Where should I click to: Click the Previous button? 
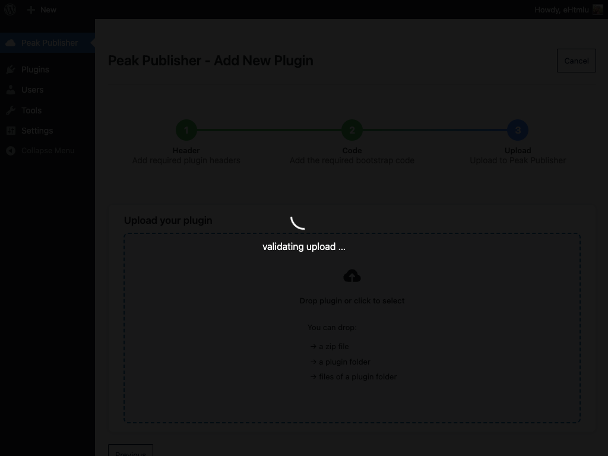[130, 452]
